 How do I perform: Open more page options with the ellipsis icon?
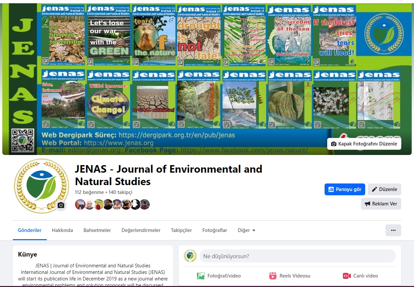[393, 230]
